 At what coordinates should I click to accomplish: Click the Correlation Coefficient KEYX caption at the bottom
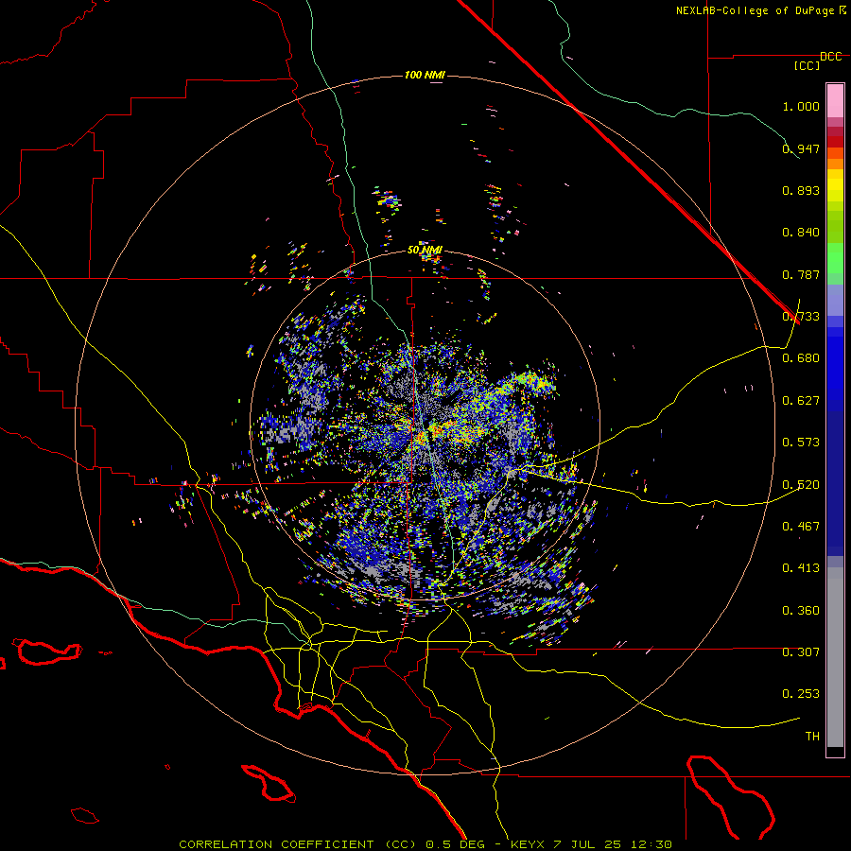(x=425, y=844)
